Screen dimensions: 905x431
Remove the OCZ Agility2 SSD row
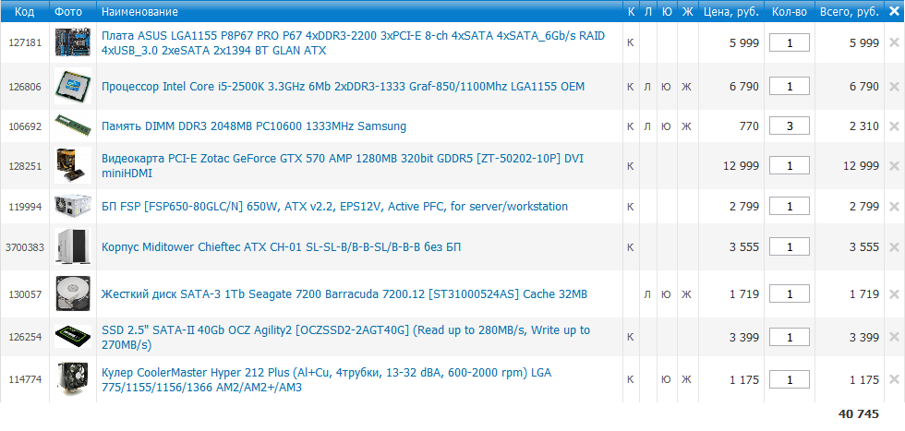coord(894,338)
